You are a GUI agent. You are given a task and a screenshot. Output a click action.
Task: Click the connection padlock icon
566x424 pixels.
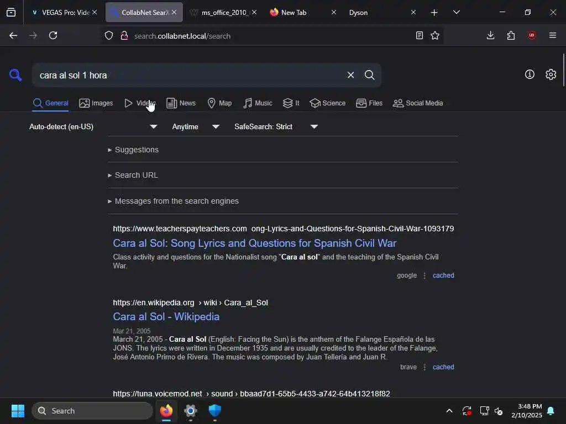point(124,36)
